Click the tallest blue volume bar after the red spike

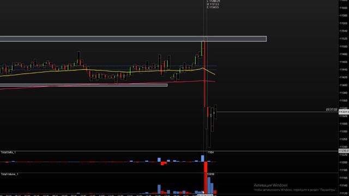coord(209,185)
